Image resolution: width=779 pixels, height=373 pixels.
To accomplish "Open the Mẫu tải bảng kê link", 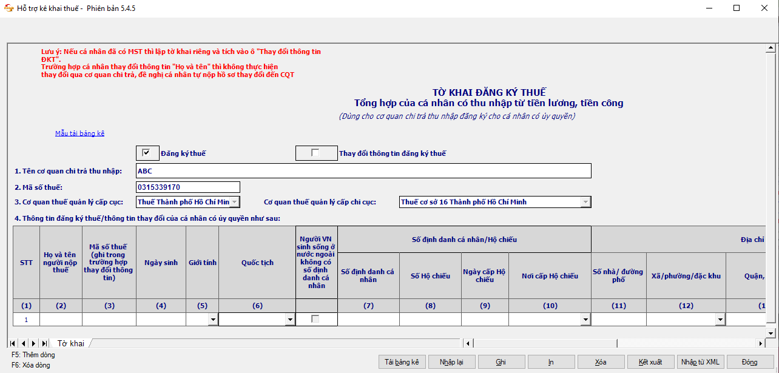I will click(79, 133).
